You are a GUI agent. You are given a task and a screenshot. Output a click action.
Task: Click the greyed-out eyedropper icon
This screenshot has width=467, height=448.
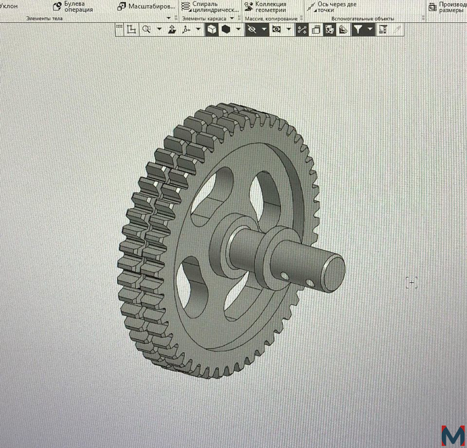(x=397, y=30)
